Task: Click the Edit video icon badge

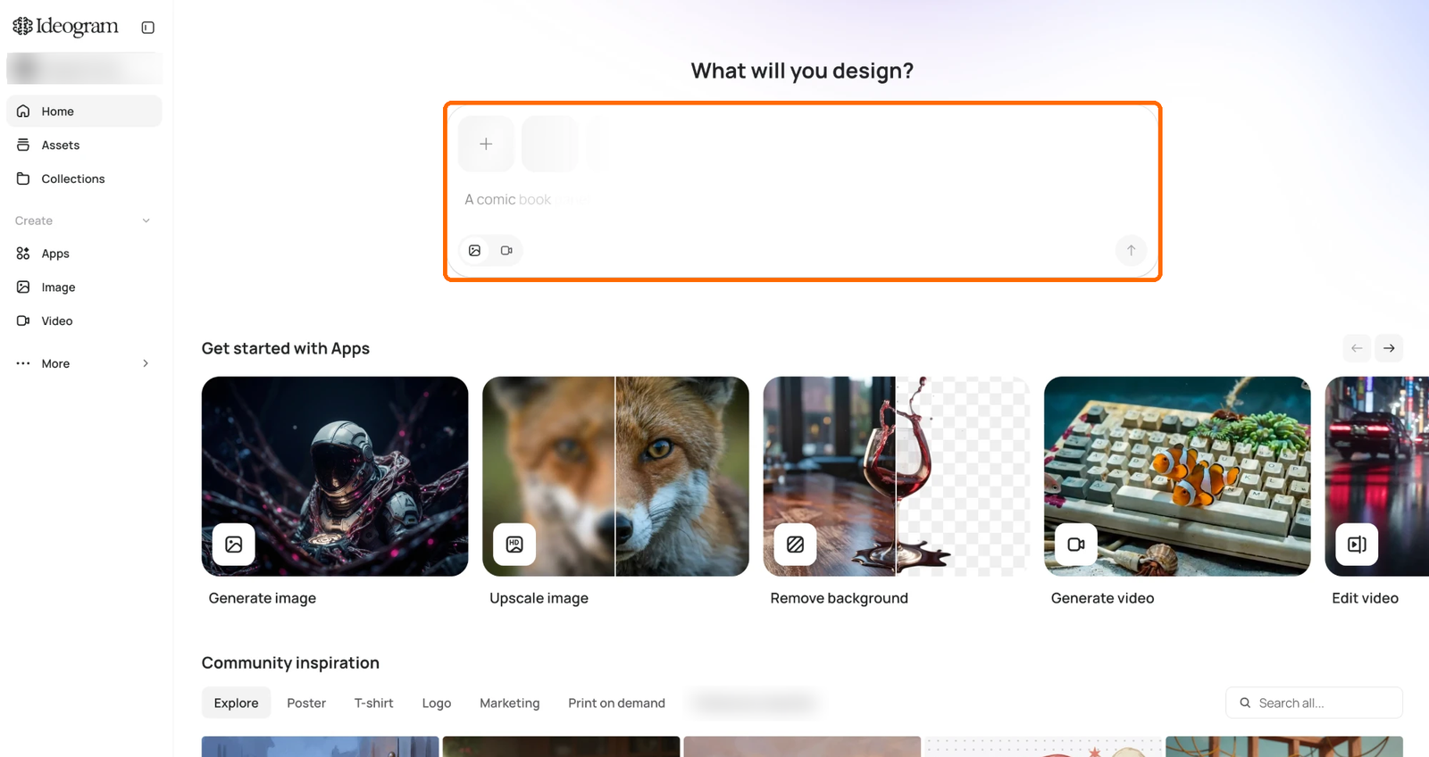Action: 1357,545
